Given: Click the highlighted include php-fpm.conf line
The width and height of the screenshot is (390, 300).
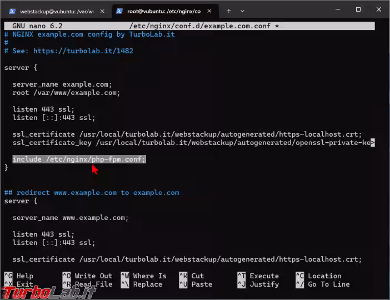Looking at the screenshot, I should (79, 159).
